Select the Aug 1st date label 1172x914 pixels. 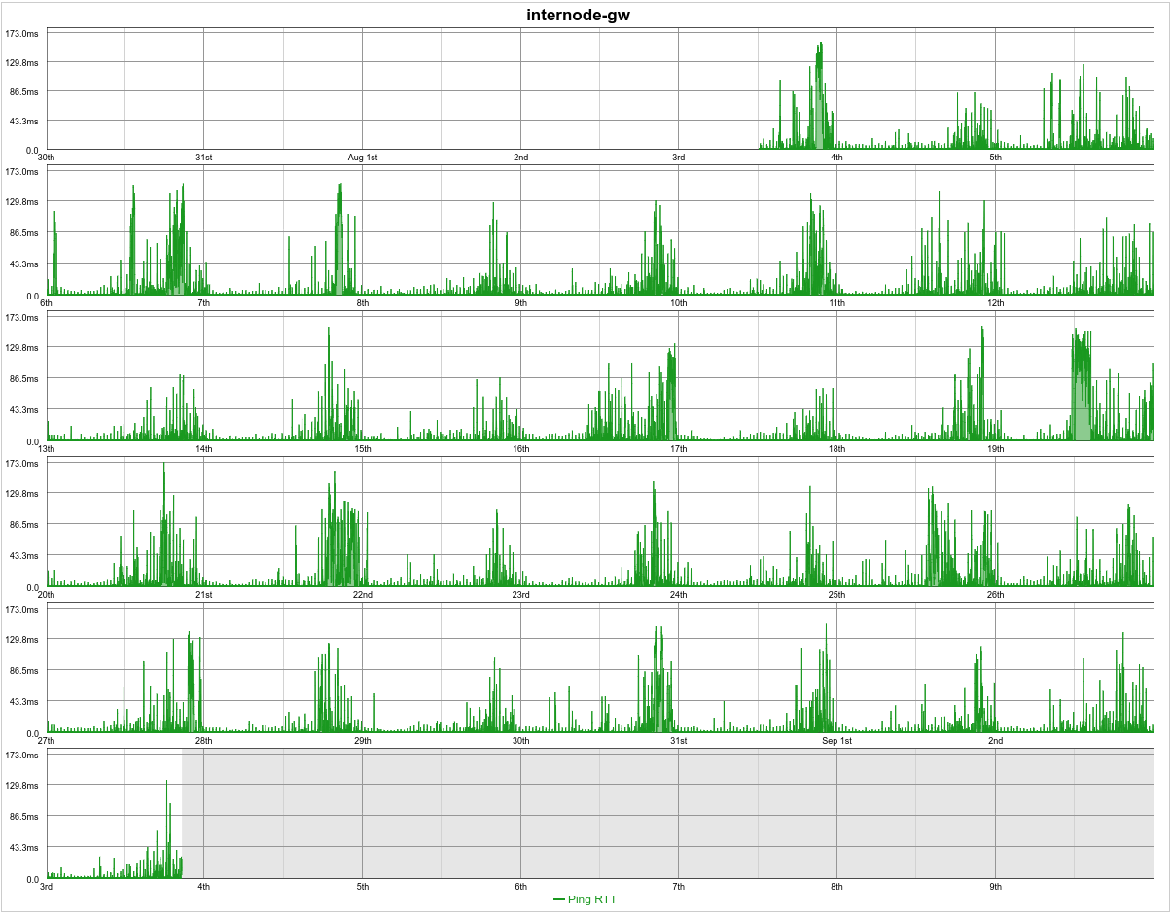pyautogui.click(x=363, y=158)
